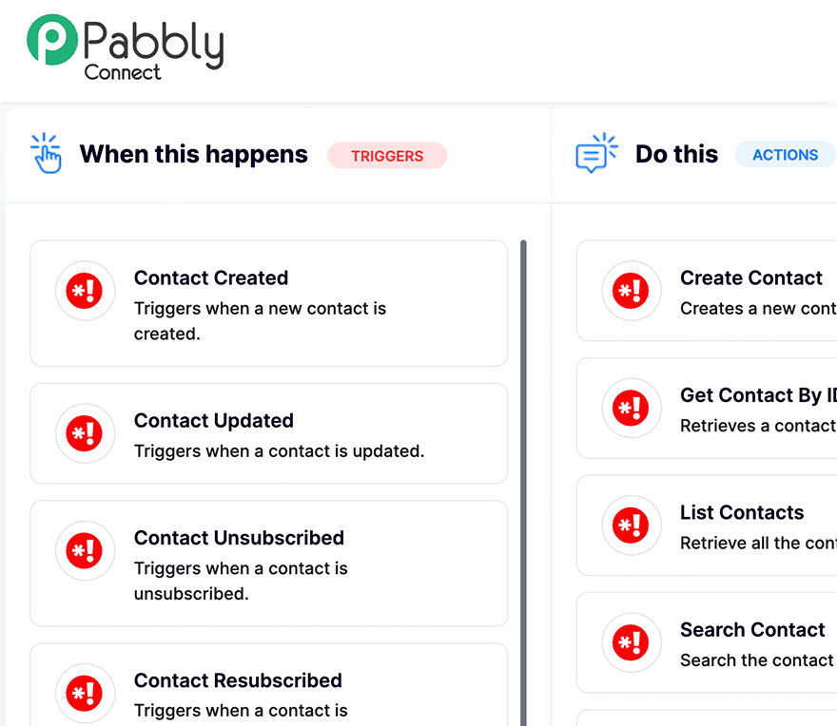Viewport: 837px width, 726px height.
Task: Select the TRIGGERS badge
Action: tap(387, 156)
